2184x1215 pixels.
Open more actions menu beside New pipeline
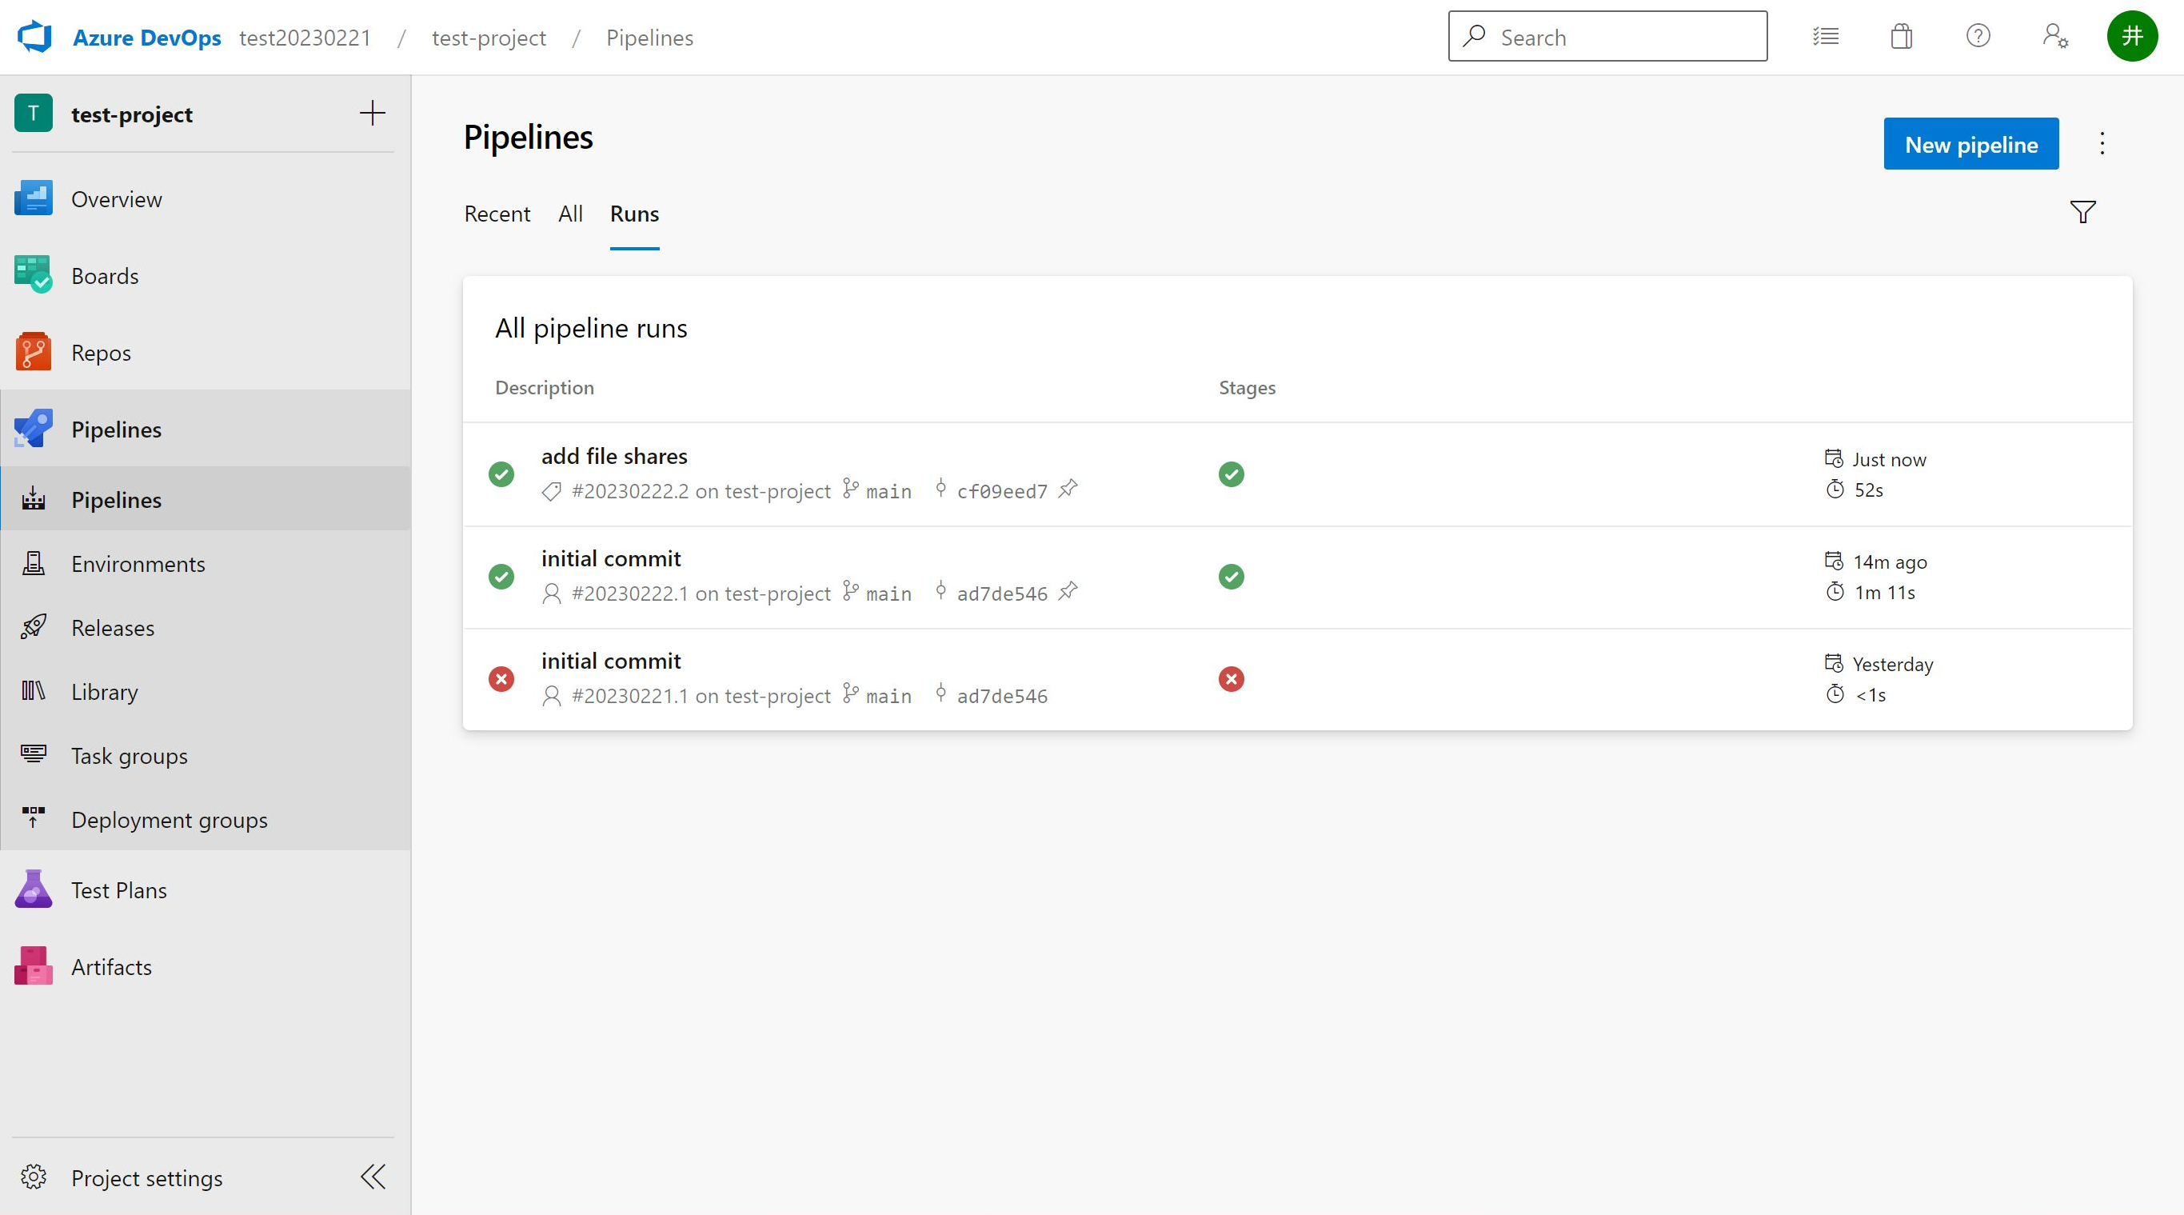pyautogui.click(x=2102, y=143)
